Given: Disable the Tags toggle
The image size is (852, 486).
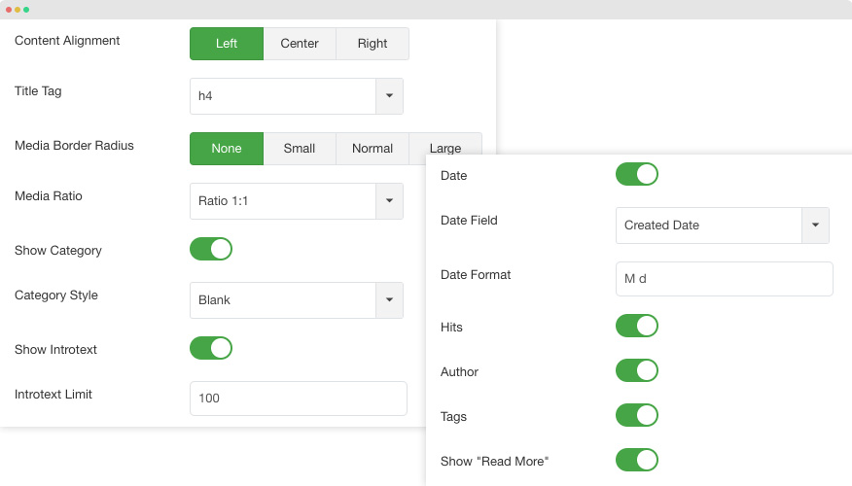Looking at the screenshot, I should (x=637, y=415).
